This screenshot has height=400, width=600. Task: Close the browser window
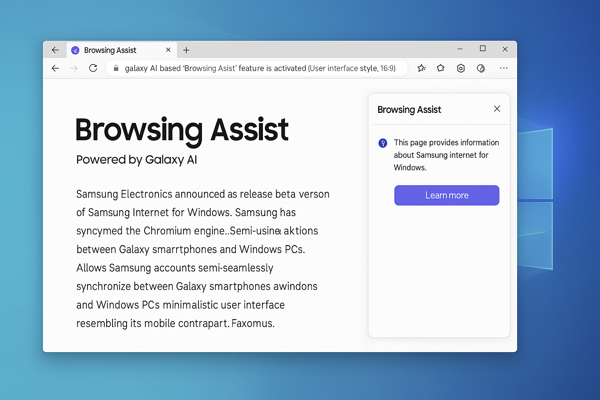pyautogui.click(x=505, y=49)
